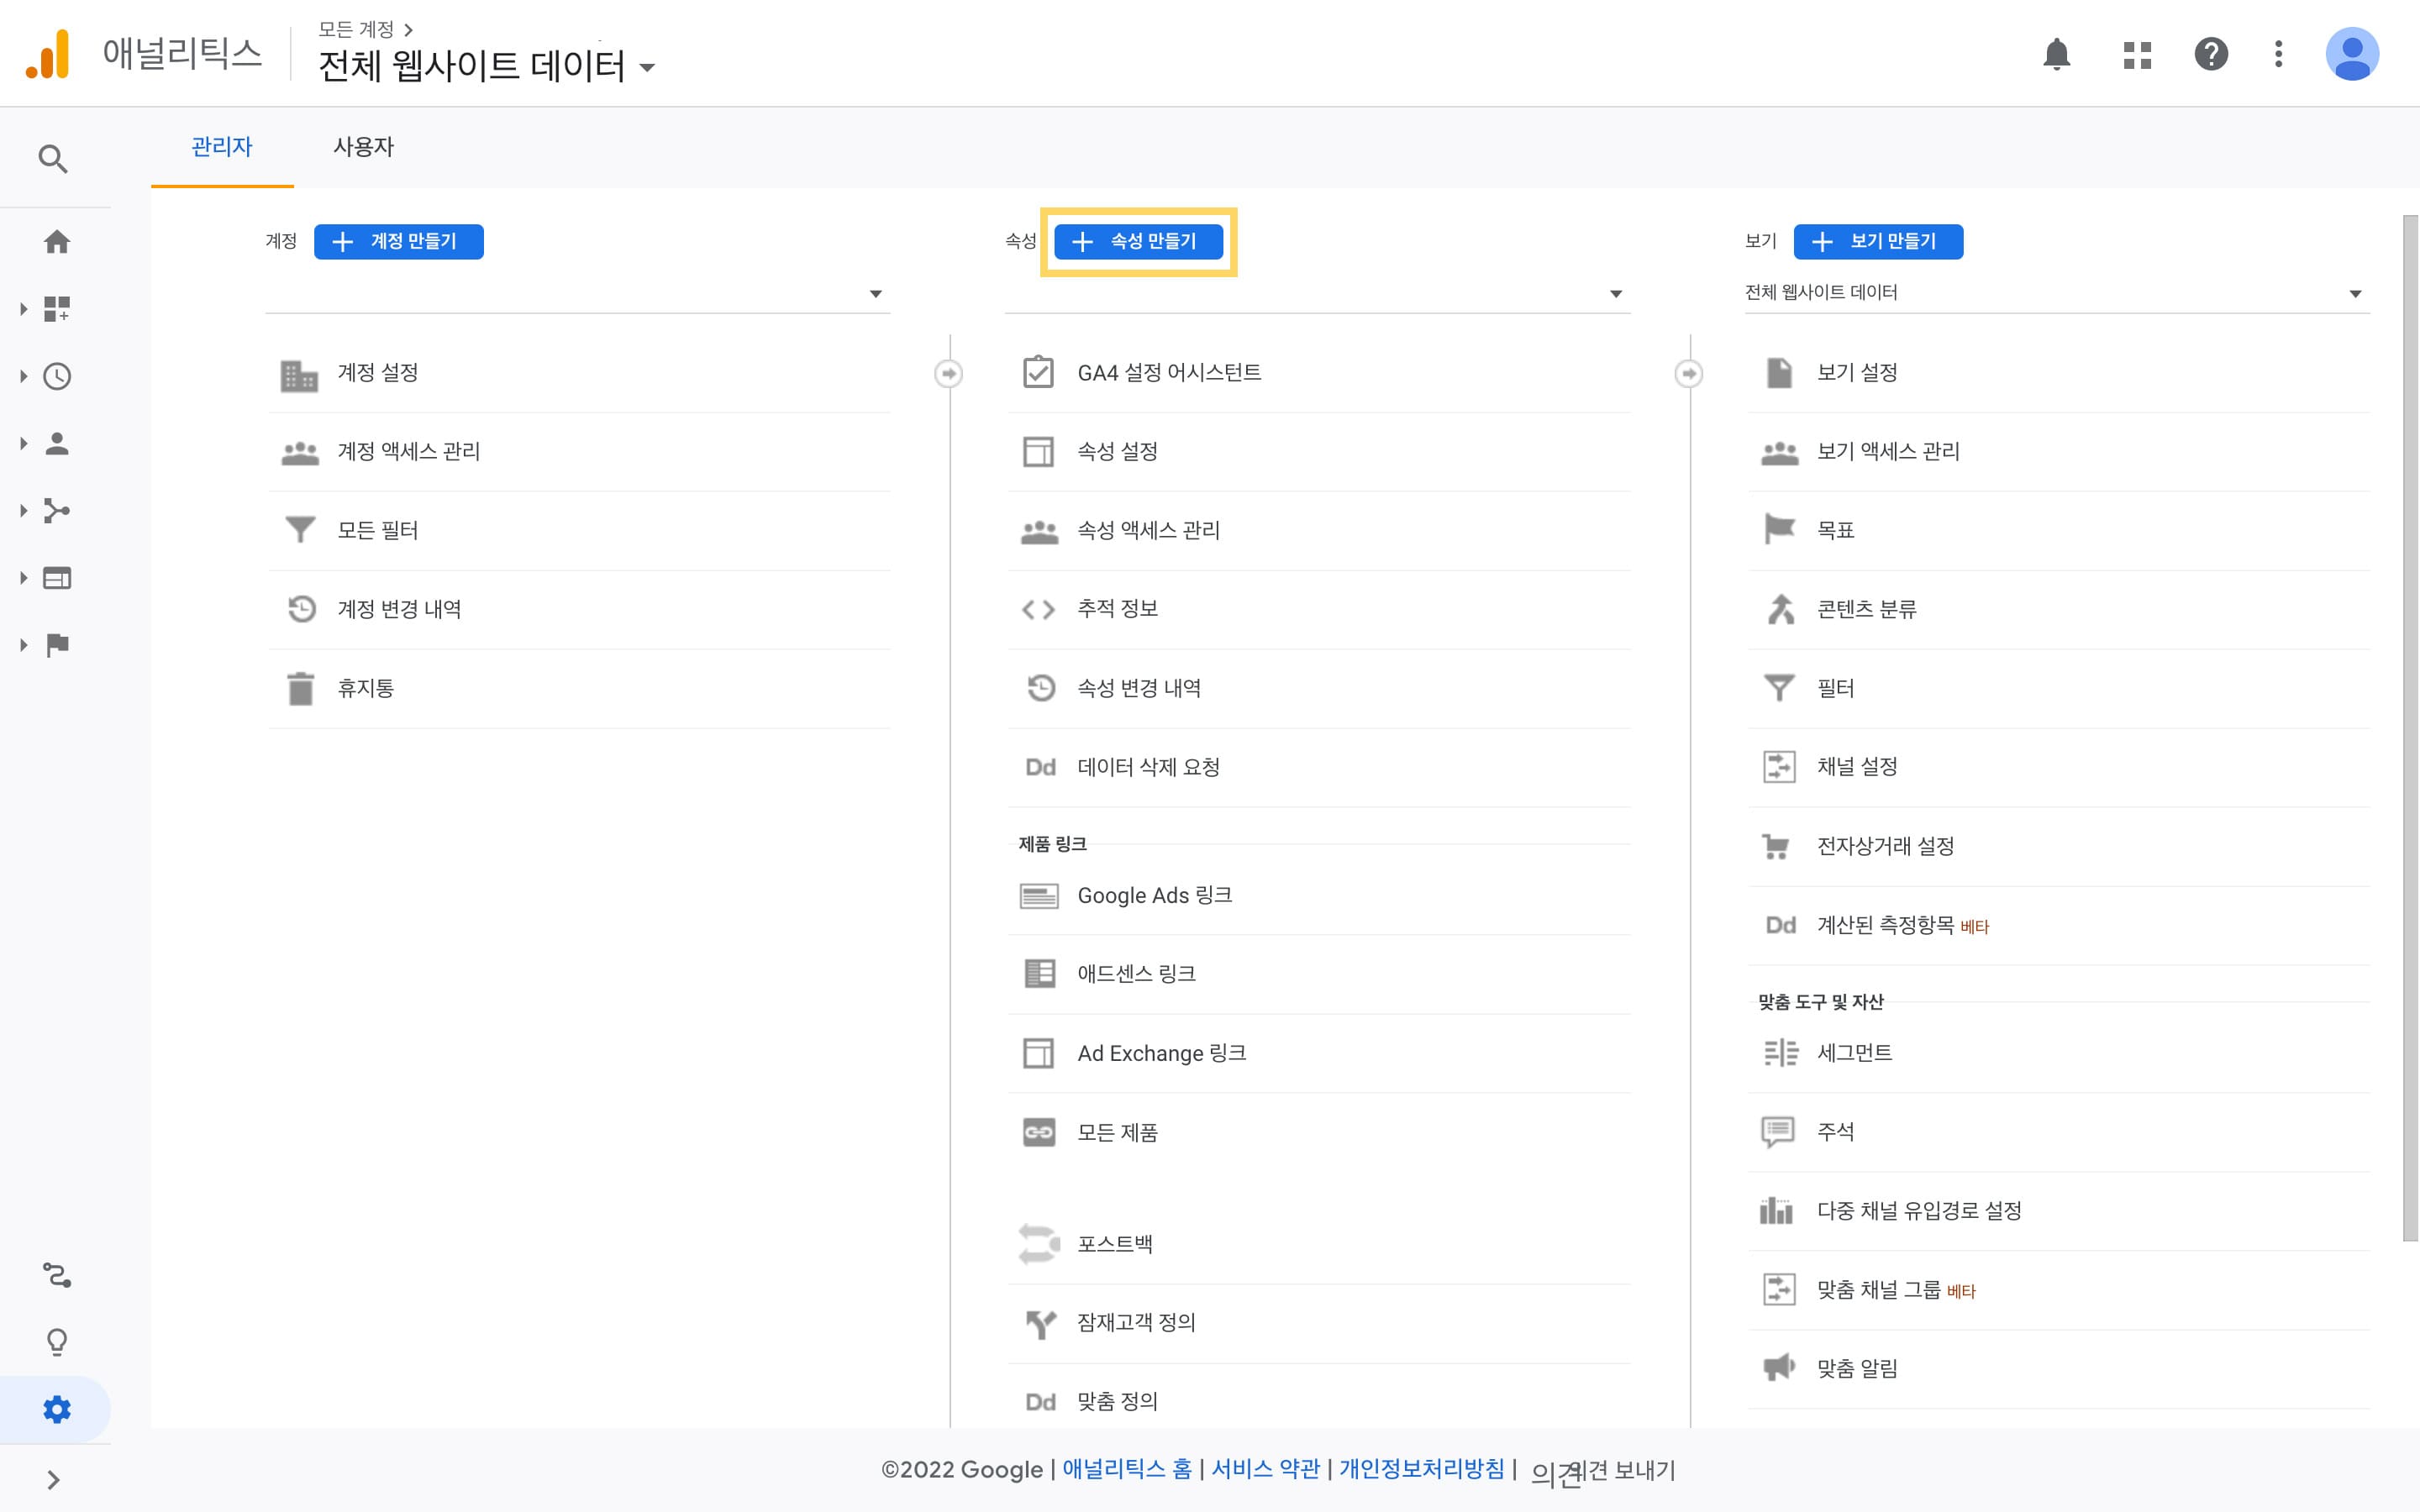Click the 계정 만들기 button
Viewport: 2420px width, 1512px height.
398,242
